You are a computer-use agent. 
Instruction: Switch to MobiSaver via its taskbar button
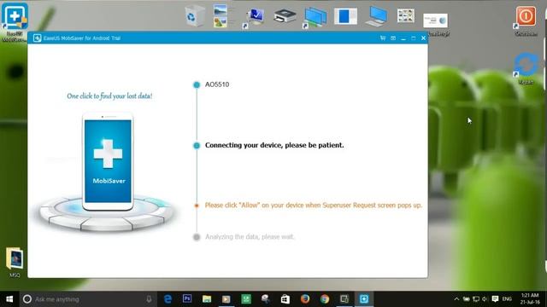tap(364, 299)
